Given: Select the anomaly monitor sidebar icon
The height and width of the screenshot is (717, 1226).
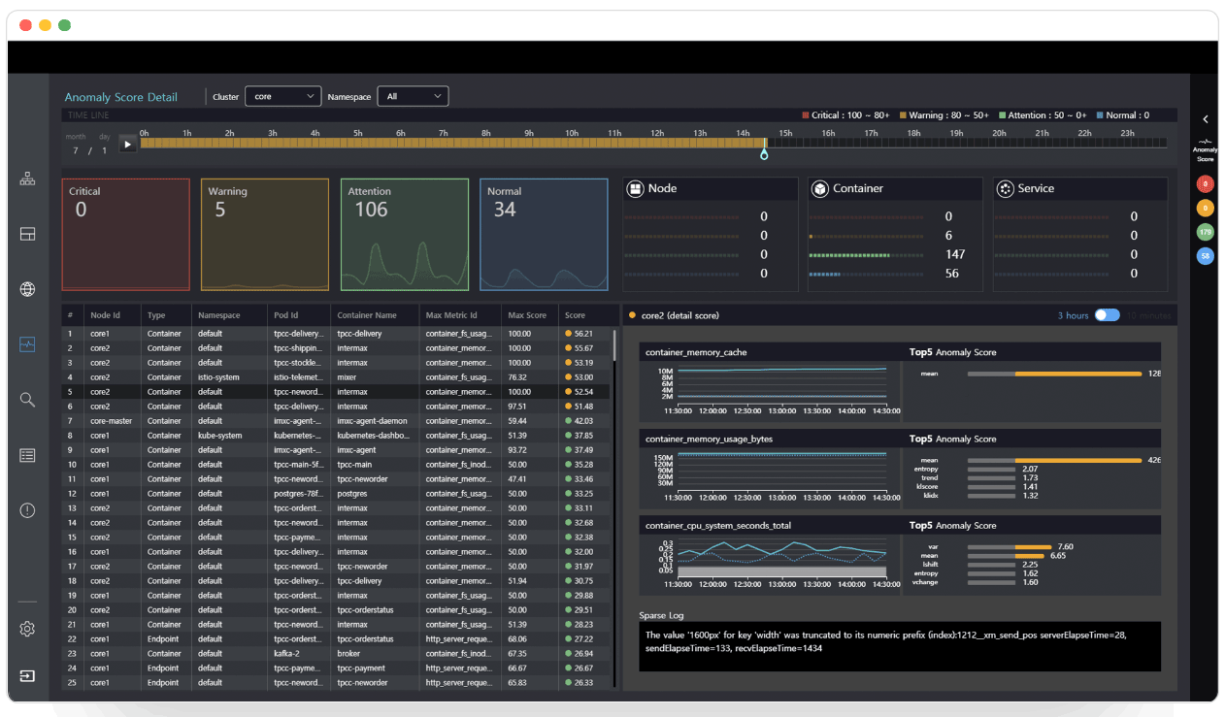Looking at the screenshot, I should tap(27, 344).
